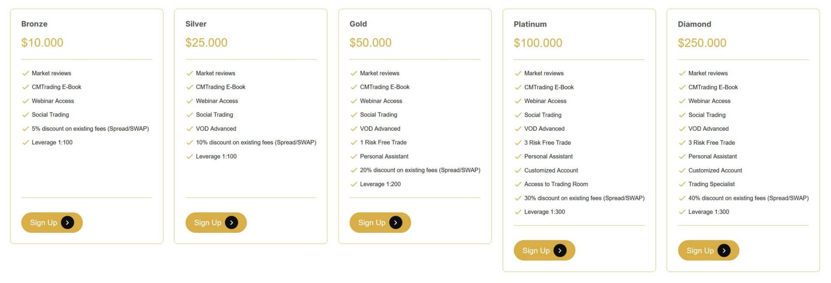Click the Silver Sign Up arrow icon

(x=232, y=222)
